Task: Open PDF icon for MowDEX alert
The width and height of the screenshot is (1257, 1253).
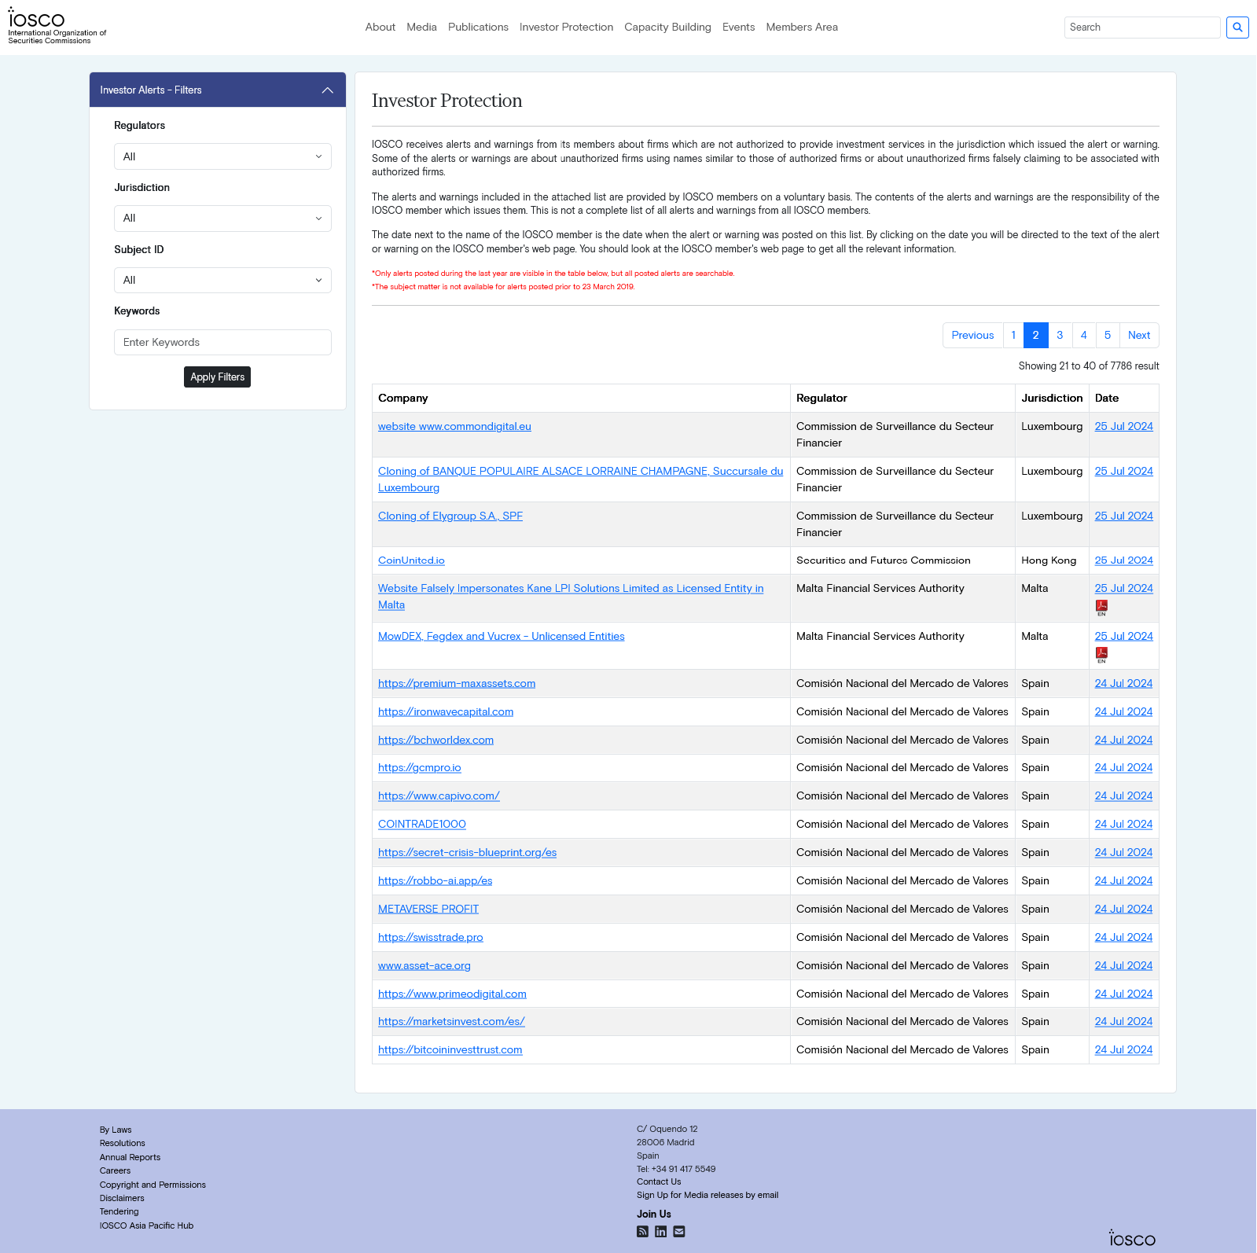Action: (1101, 654)
